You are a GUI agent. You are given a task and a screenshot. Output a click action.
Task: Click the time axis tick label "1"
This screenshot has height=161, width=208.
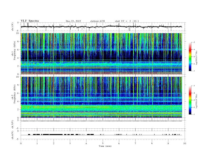click(x=37, y=143)
